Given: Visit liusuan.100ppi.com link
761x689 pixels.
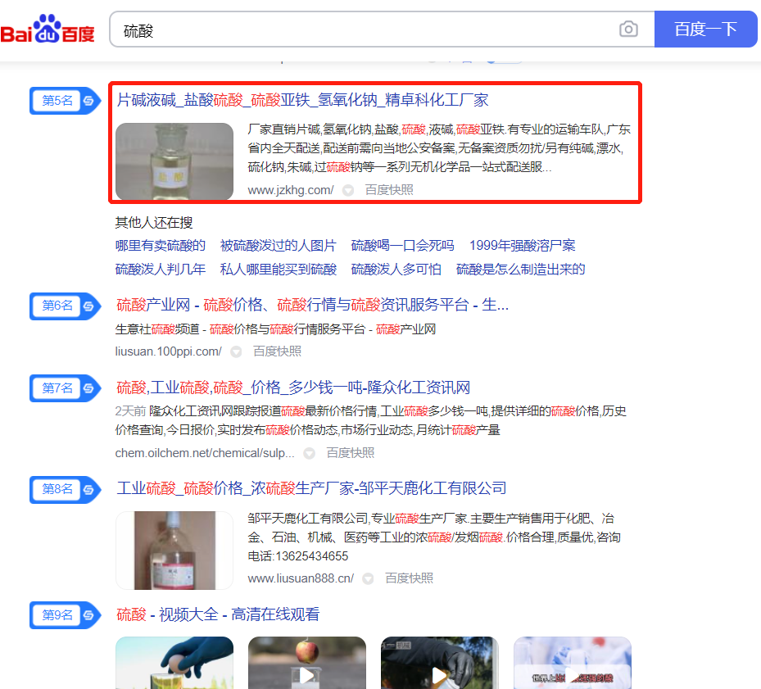Looking at the screenshot, I should click(169, 351).
